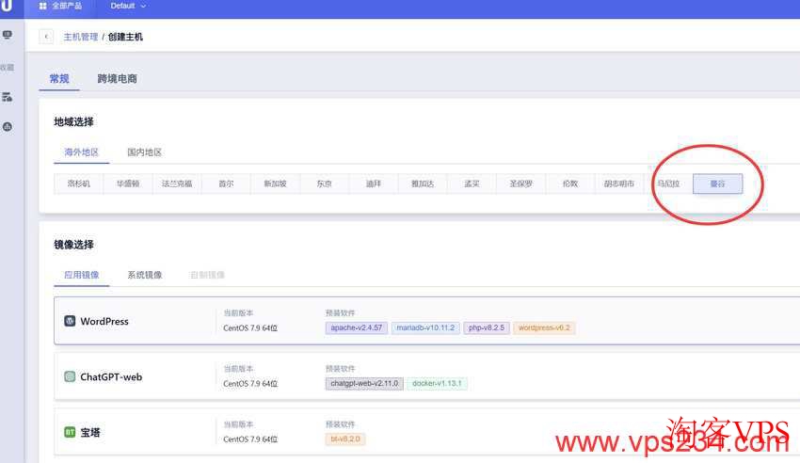Image resolution: width=800 pixels, height=463 pixels.
Task: Click the chatgpt-web-v2.11.0 software tag
Action: 364,383
